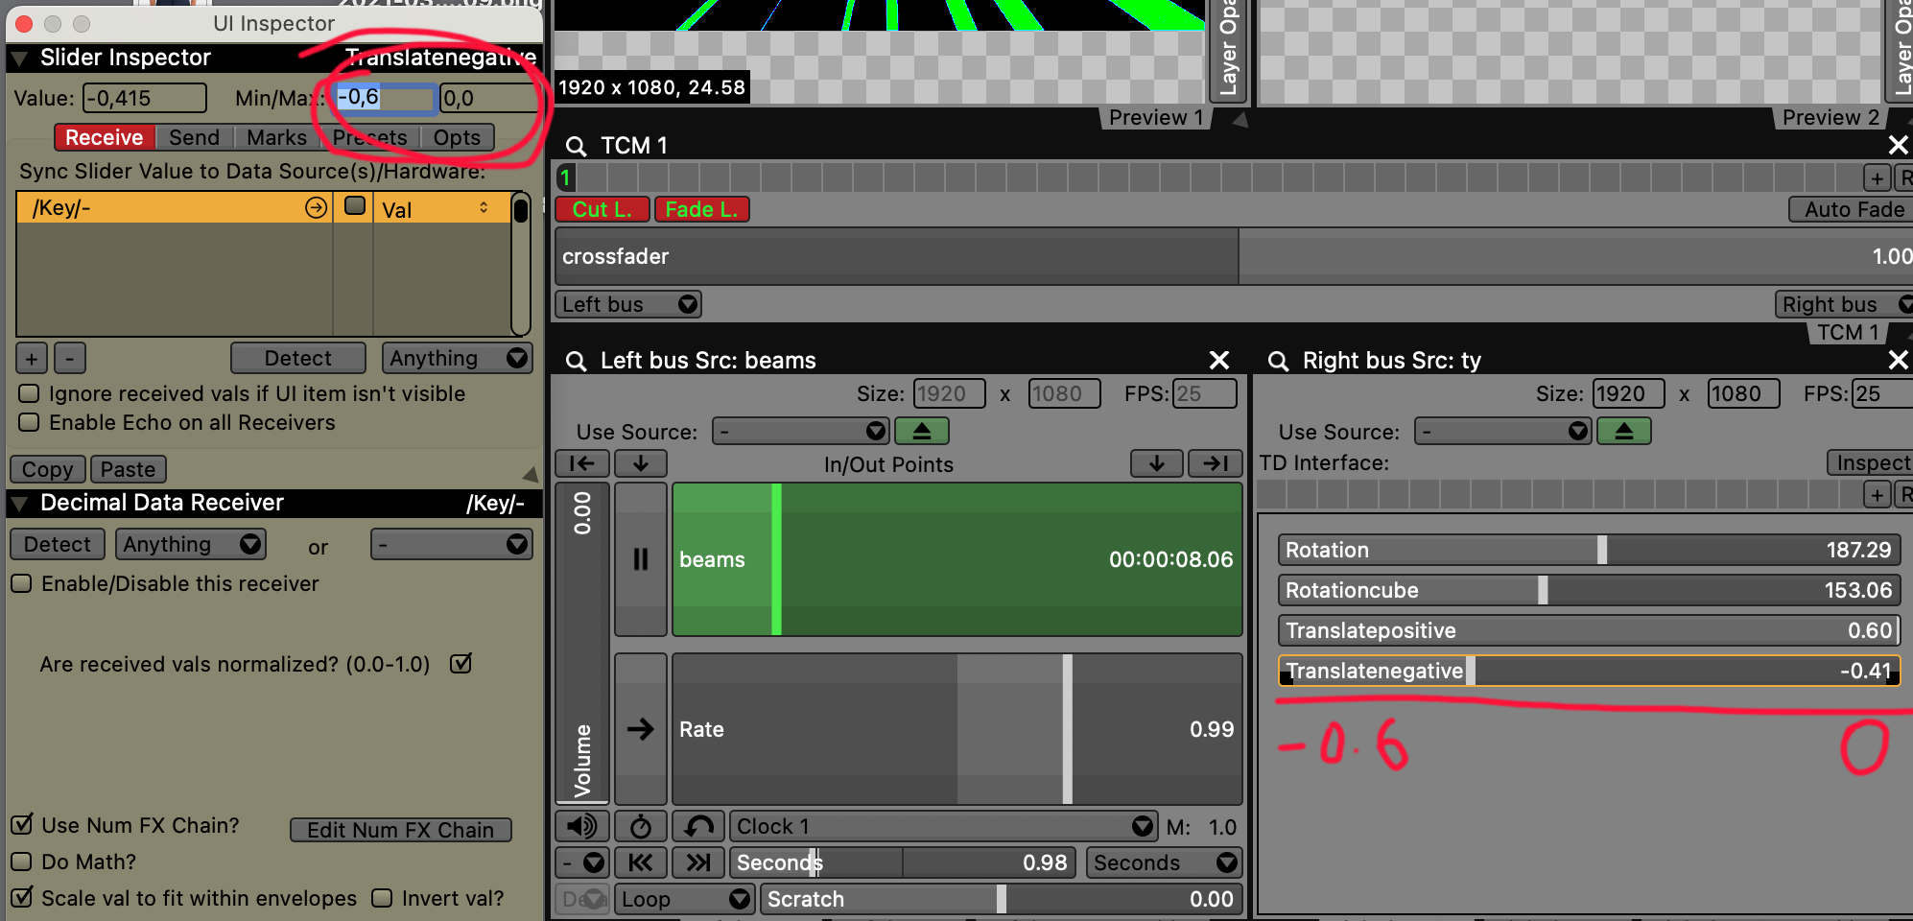Click the mute speaker icon
The image size is (1913, 921).
coord(581,827)
